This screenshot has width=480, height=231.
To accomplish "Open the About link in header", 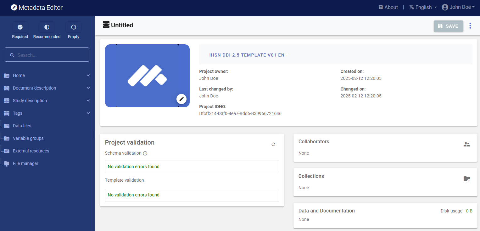I will coord(388,8).
